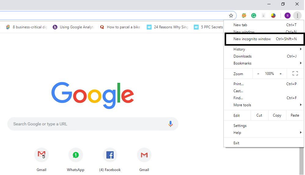This screenshot has width=305, height=175.
Task: Expand the History submenu
Action: coord(264,49)
